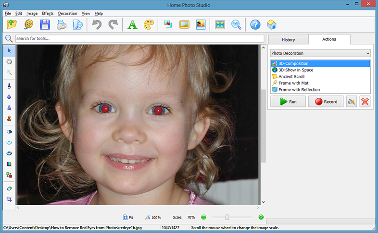Select the light blue ring tool
The height and width of the screenshot is (233, 378).
point(9,142)
